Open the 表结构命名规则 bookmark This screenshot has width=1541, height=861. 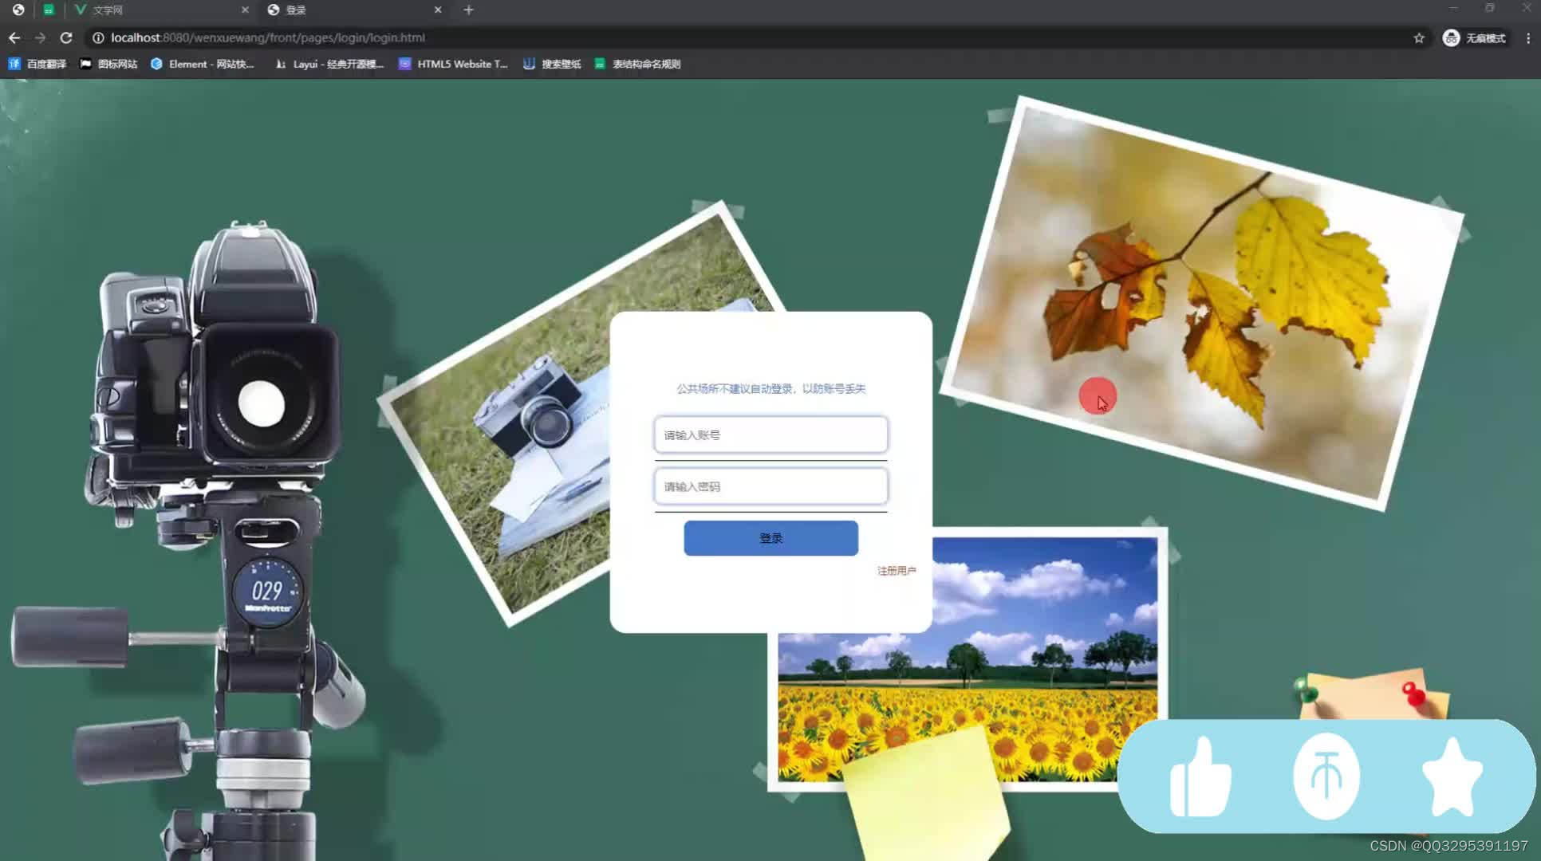(637, 64)
